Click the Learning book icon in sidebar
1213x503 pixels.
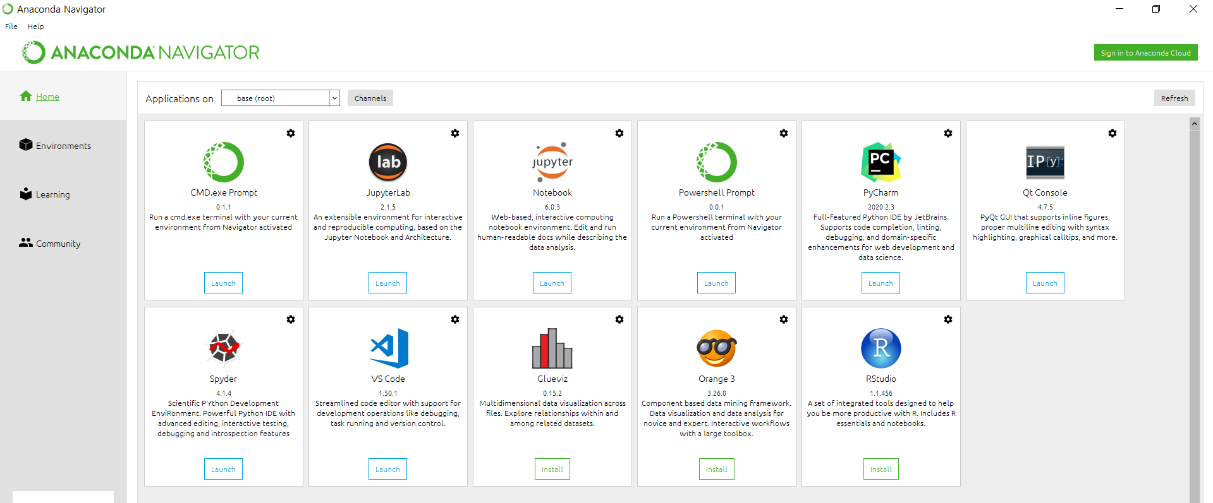pyautogui.click(x=26, y=194)
